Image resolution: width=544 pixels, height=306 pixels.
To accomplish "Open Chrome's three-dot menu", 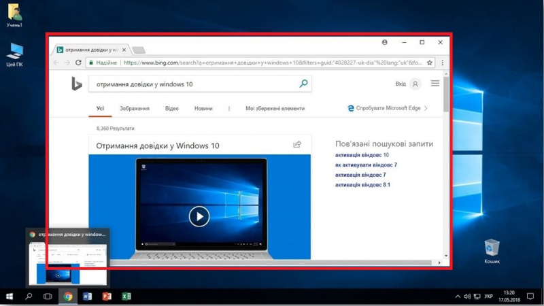I will 443,63.
